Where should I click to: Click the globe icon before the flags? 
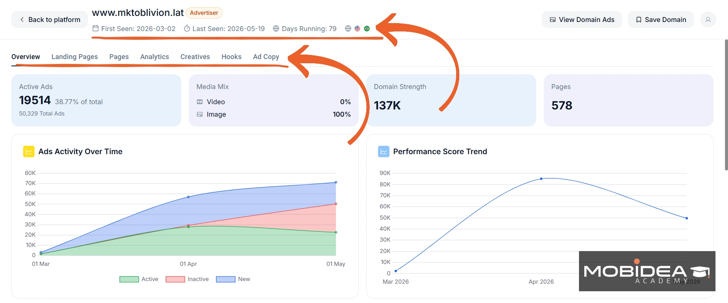click(x=348, y=28)
